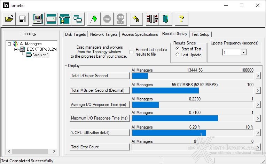The width and height of the screenshot is (266, 164).
Task: Reset workers yellow arrow icon
Action: tap(136, 19)
